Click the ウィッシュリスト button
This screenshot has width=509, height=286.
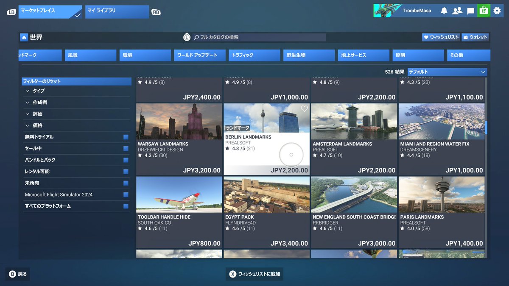tap(441, 37)
